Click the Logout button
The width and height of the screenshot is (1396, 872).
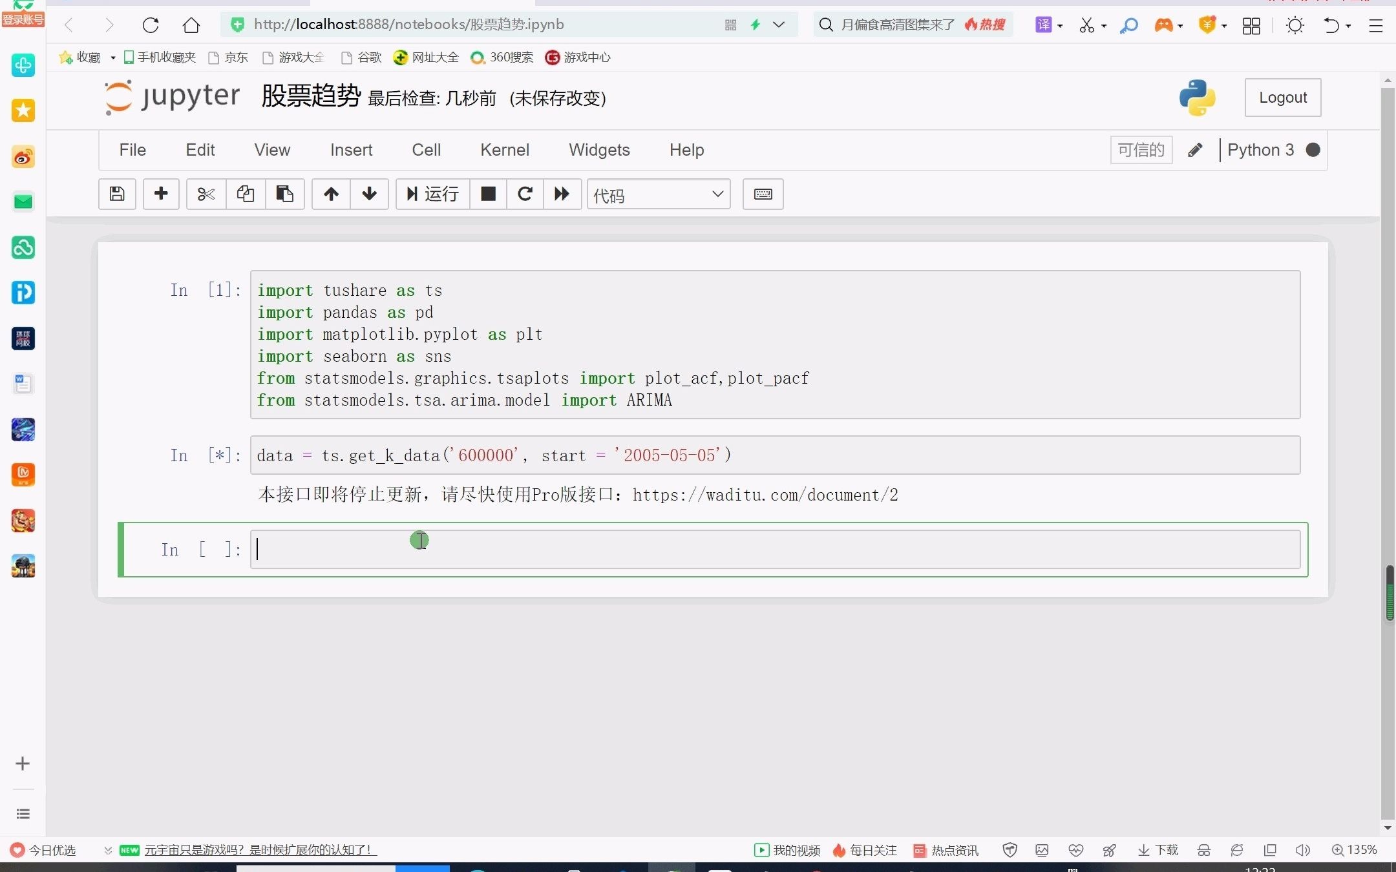[x=1282, y=98]
